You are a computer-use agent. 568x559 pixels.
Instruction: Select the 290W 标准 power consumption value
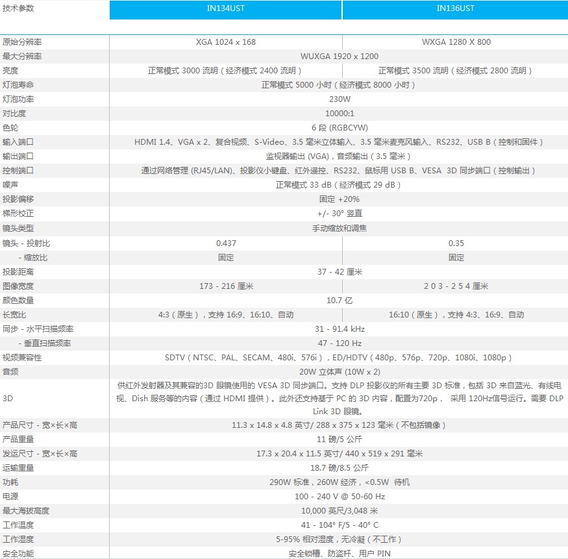[340, 482]
